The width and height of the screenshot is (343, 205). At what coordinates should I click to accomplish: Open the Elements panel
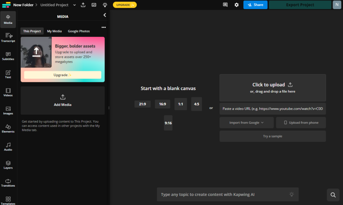pos(8,128)
